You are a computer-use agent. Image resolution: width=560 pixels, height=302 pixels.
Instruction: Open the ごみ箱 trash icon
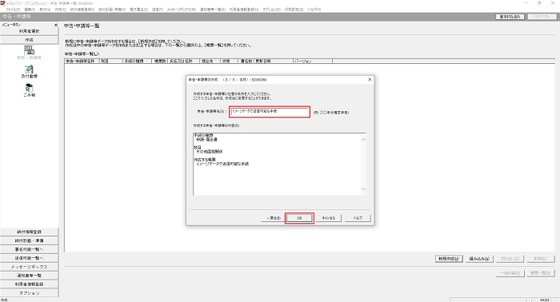point(29,89)
